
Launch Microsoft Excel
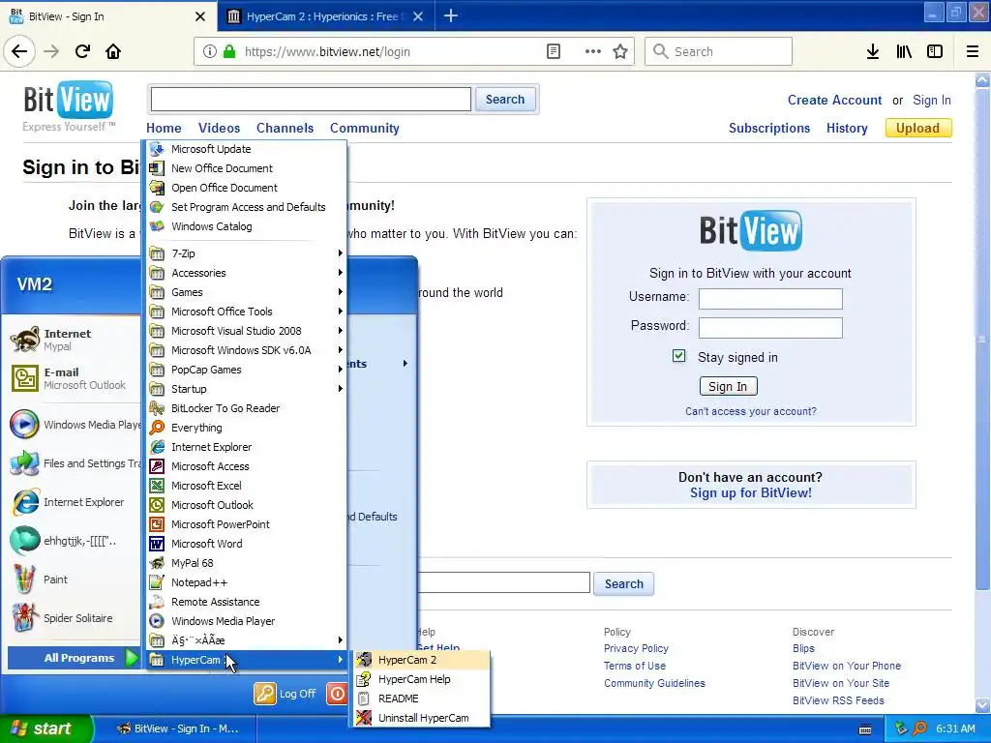[247, 486]
